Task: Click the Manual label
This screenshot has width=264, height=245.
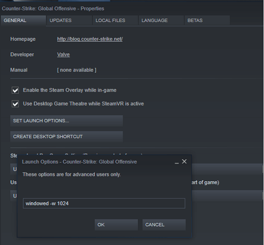Action: coord(19,70)
